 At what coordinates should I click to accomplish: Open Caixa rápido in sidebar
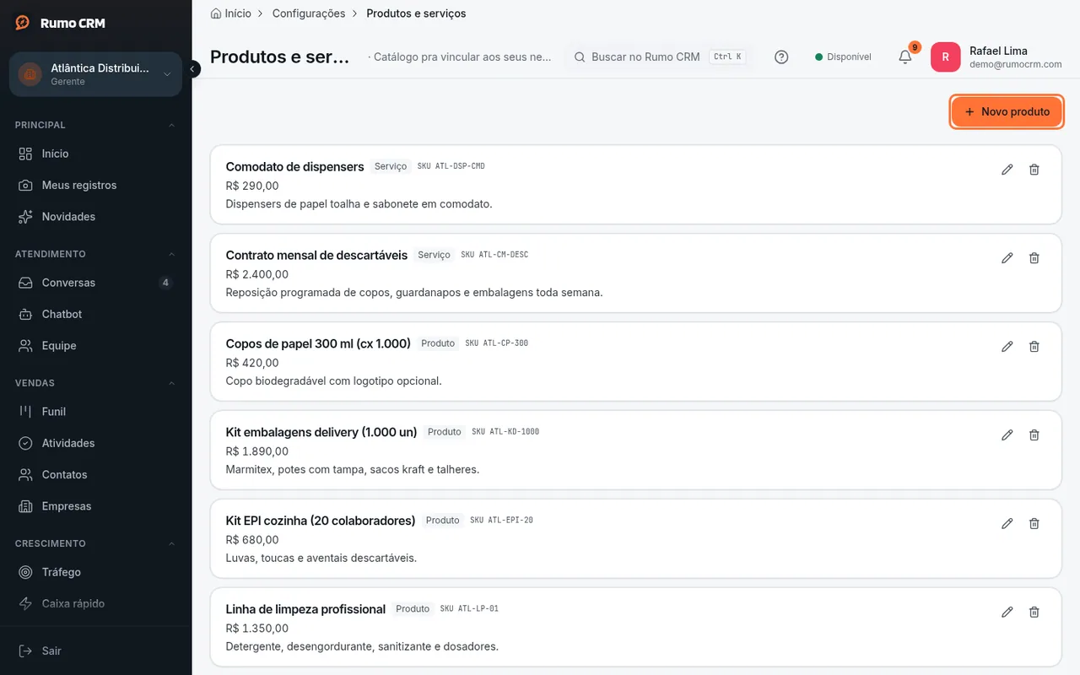[95, 603]
